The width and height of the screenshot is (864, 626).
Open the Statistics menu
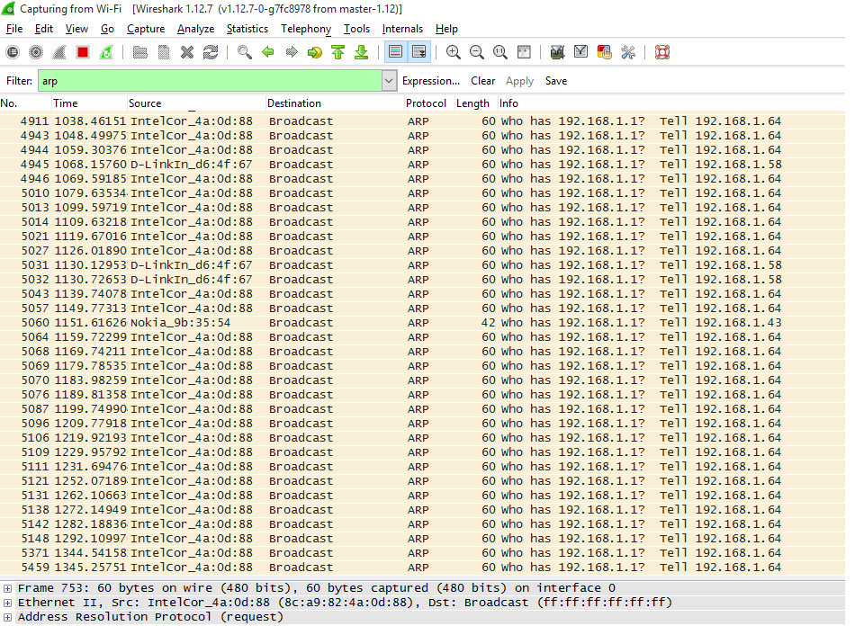click(x=247, y=29)
